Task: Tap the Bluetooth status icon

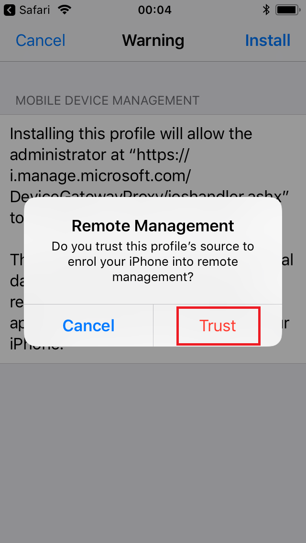Action: [x=266, y=10]
